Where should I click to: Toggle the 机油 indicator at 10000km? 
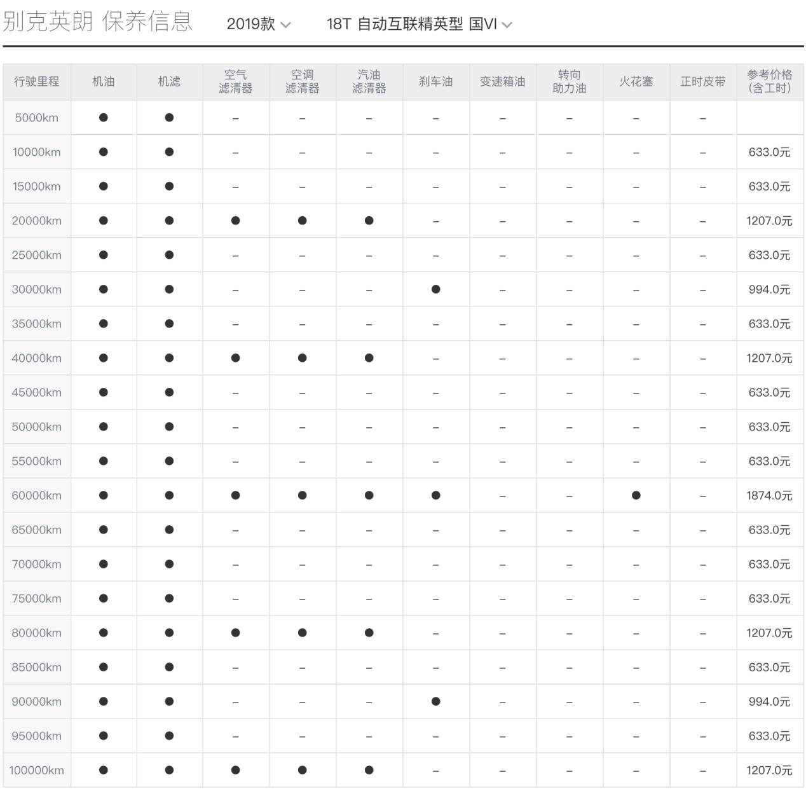coord(104,151)
